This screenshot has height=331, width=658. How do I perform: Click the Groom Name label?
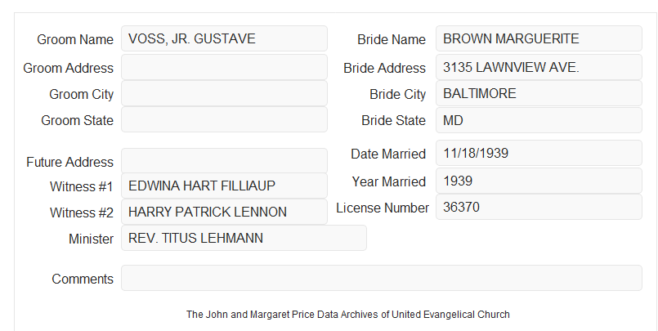[75, 39]
